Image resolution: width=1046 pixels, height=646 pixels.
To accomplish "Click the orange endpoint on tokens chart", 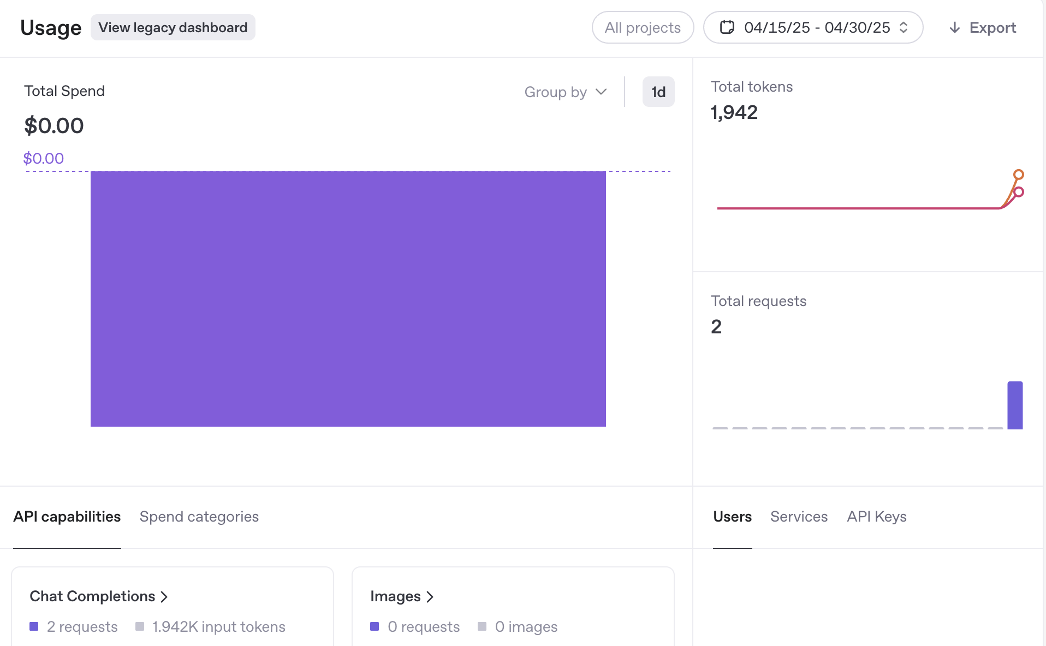I will point(1018,175).
